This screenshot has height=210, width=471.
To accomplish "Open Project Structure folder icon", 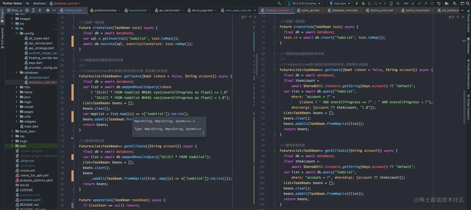I will pos(447,3).
